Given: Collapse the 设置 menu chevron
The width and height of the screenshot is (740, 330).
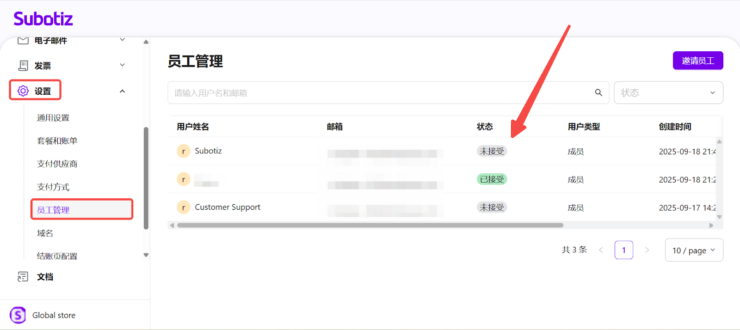Looking at the screenshot, I should coord(123,91).
